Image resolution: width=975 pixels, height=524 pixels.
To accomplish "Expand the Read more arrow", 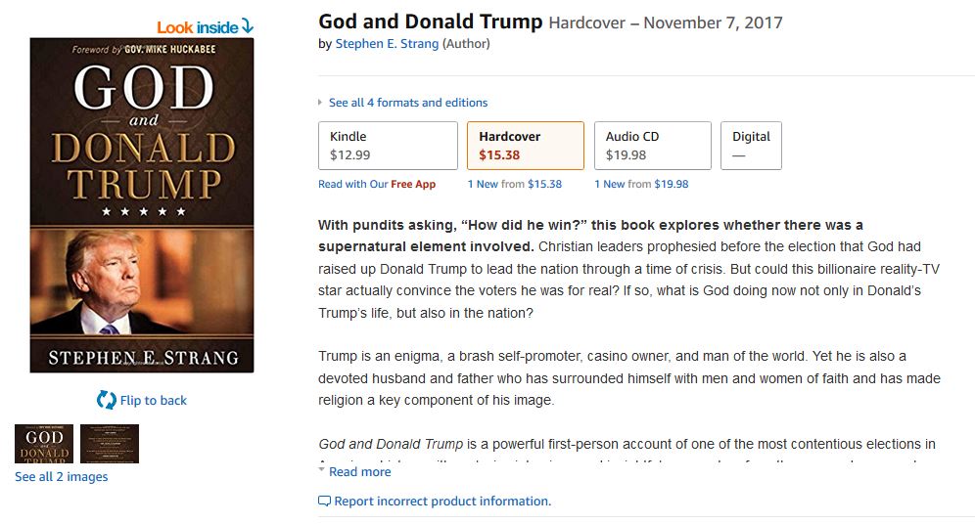I will [x=322, y=470].
